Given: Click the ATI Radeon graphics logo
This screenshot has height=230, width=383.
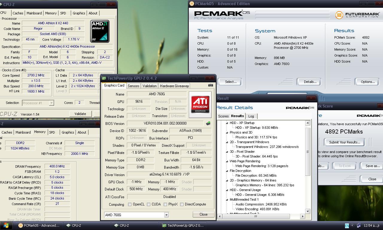Looking at the screenshot, I should pos(200,104).
